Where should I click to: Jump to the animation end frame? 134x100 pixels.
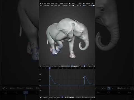click(x=74, y=97)
